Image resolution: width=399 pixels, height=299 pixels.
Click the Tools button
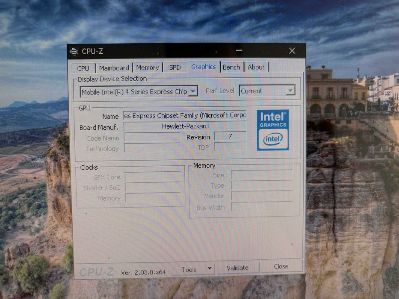point(189,269)
